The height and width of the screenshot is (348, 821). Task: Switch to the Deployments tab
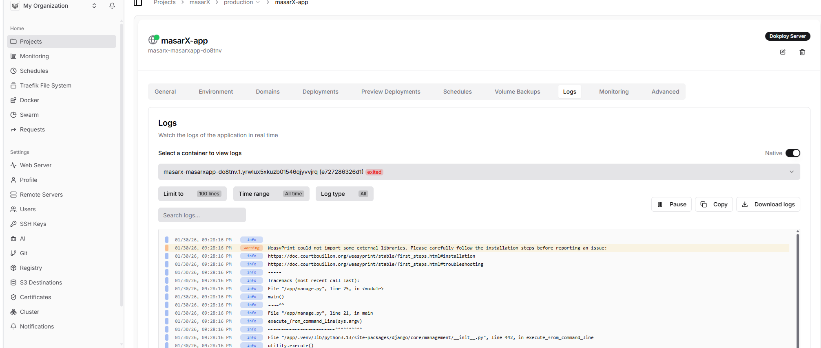[x=320, y=92]
